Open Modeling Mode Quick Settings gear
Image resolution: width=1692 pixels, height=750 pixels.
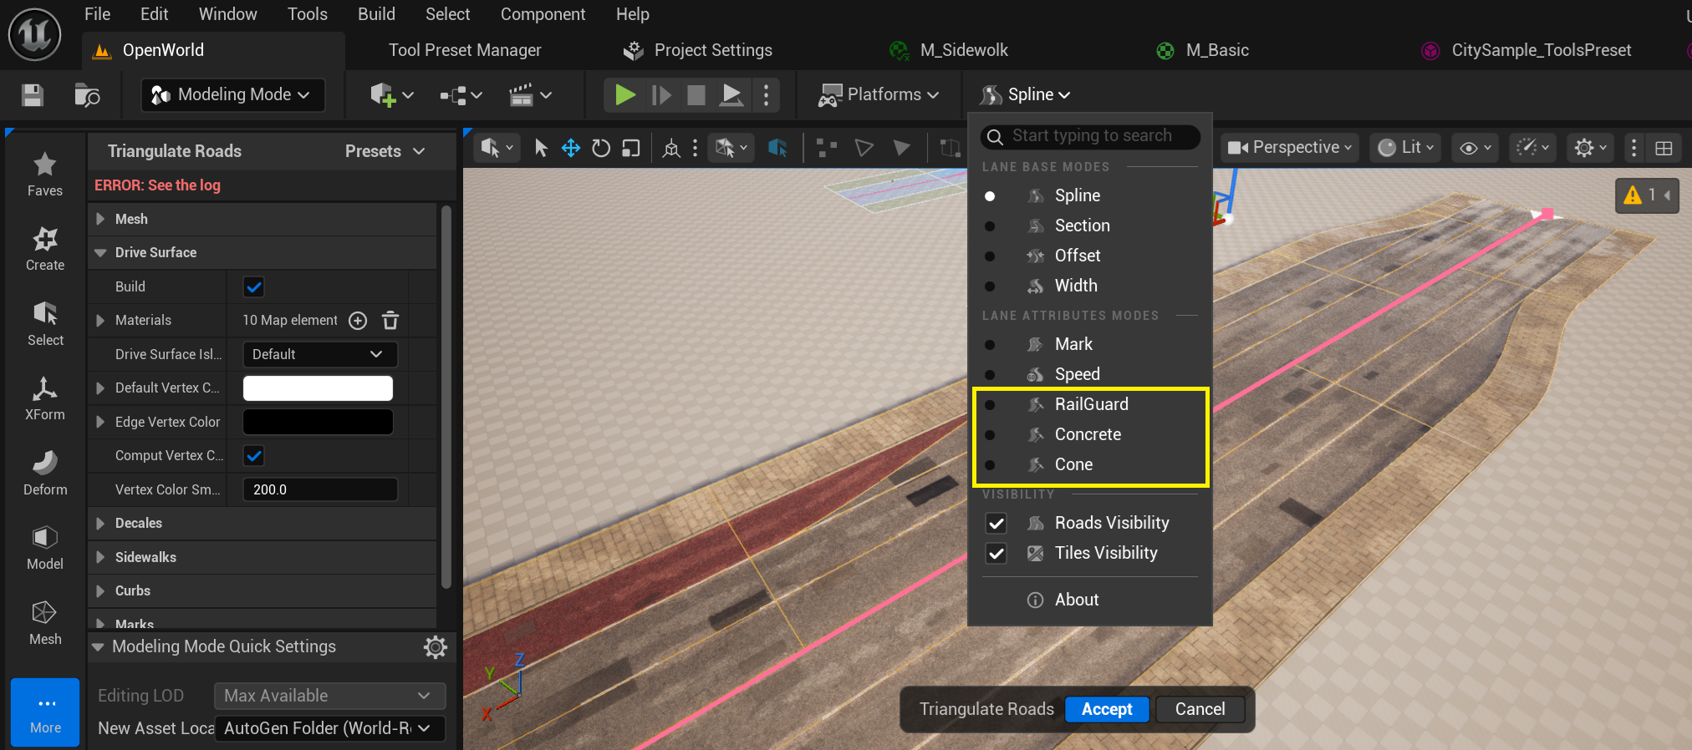436,647
